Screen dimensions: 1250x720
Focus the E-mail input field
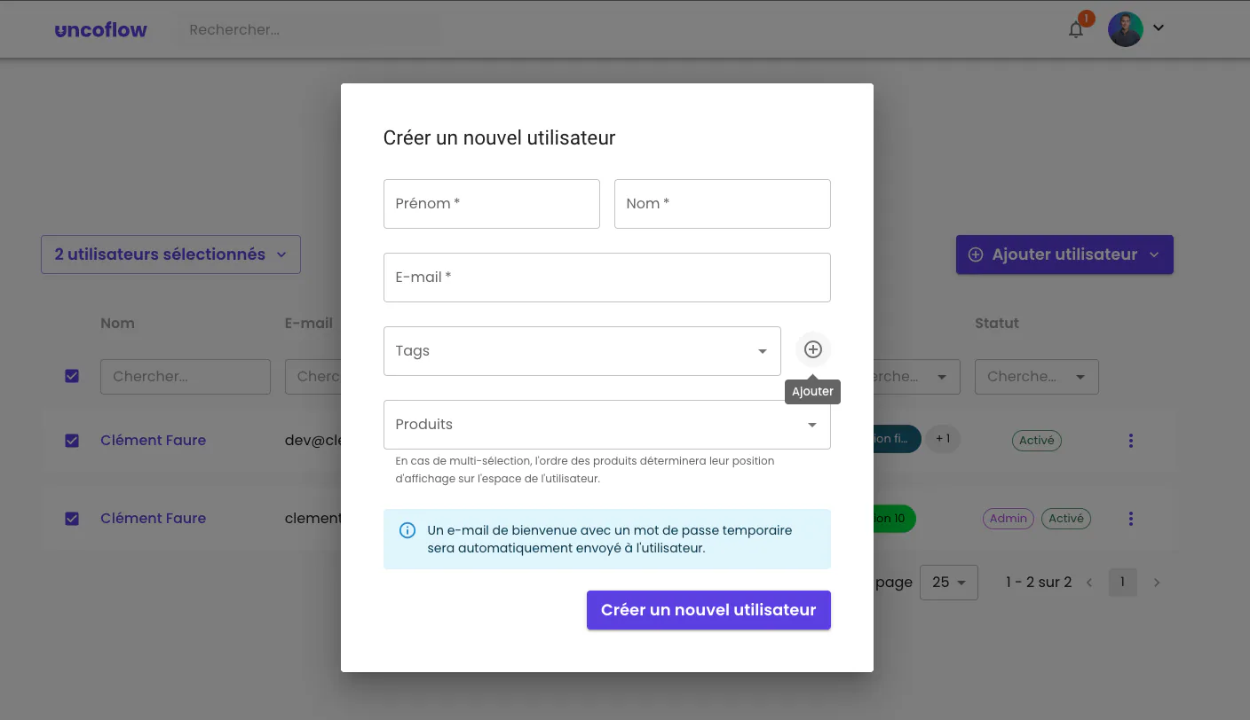click(607, 278)
